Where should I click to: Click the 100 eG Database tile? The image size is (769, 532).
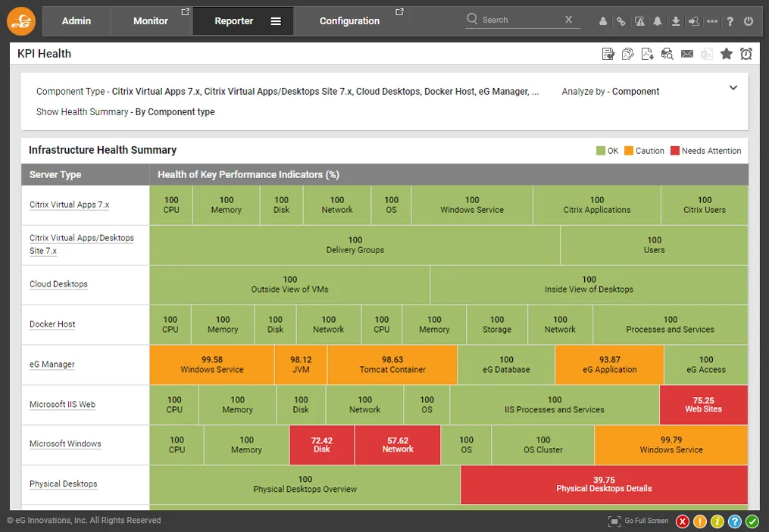pos(506,365)
